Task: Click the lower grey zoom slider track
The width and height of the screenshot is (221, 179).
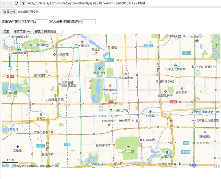Action: pos(10,79)
